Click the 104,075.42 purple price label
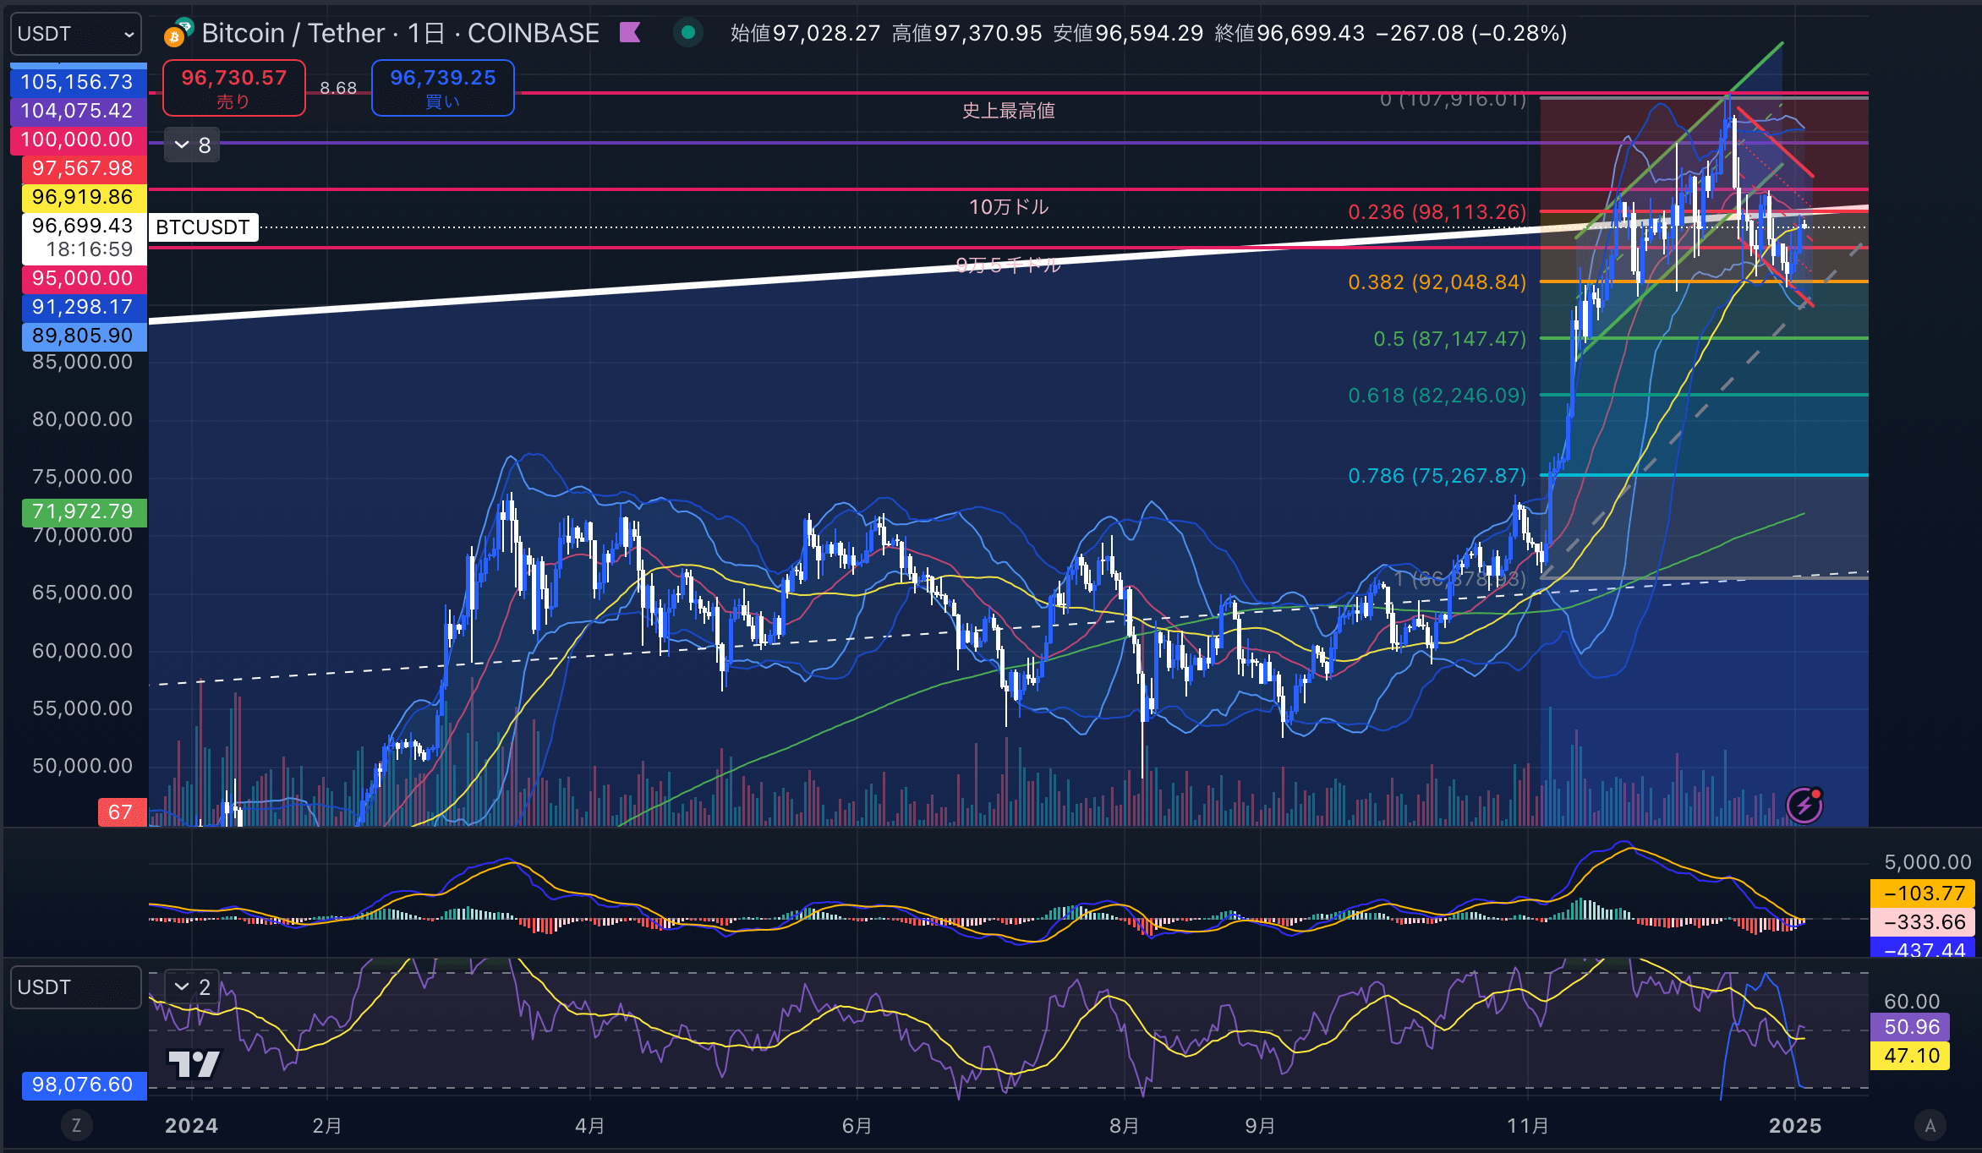1982x1153 pixels. (x=77, y=111)
